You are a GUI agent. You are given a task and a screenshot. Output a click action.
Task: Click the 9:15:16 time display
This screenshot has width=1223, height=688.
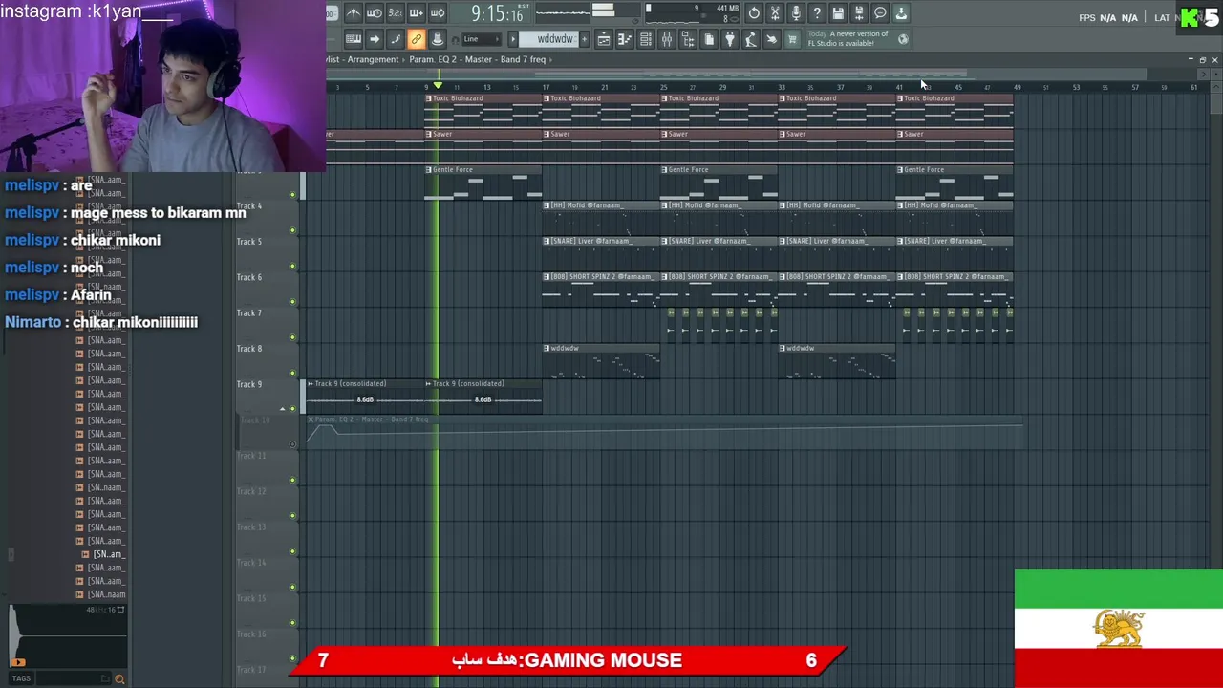coord(497,13)
